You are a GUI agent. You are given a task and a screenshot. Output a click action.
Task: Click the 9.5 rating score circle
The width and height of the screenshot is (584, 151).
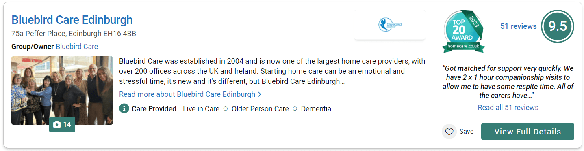pos(558,26)
